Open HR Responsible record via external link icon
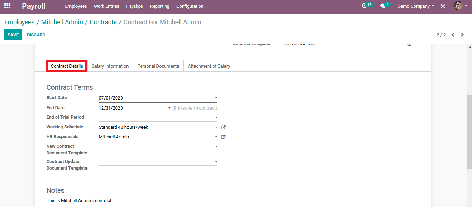The width and height of the screenshot is (472, 207). click(x=223, y=137)
